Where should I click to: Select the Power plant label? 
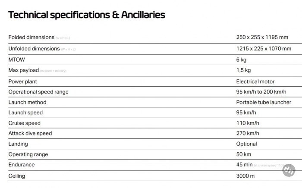pos(23,81)
